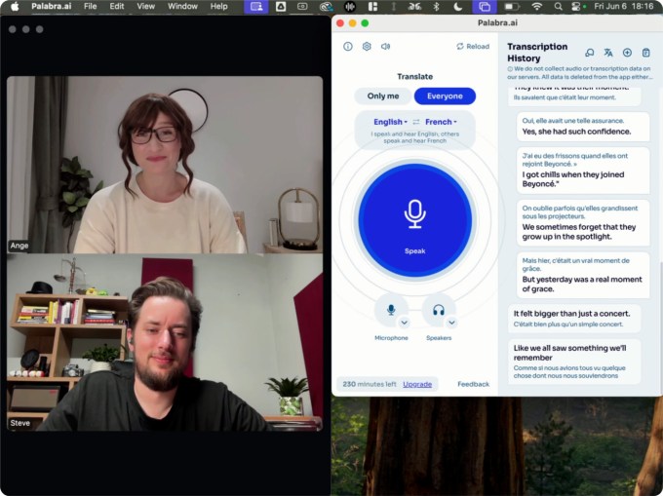Click the audio waveform menu bar icon
This screenshot has width=663, height=496.
tap(350, 7)
